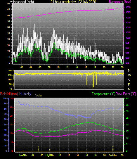The height and width of the screenshot is (159, 137).
Task: Click the Barometer (hpa) axis title
Action: (120, 2)
